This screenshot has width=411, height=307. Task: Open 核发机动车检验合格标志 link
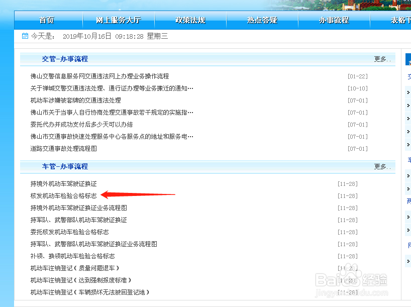point(63,196)
